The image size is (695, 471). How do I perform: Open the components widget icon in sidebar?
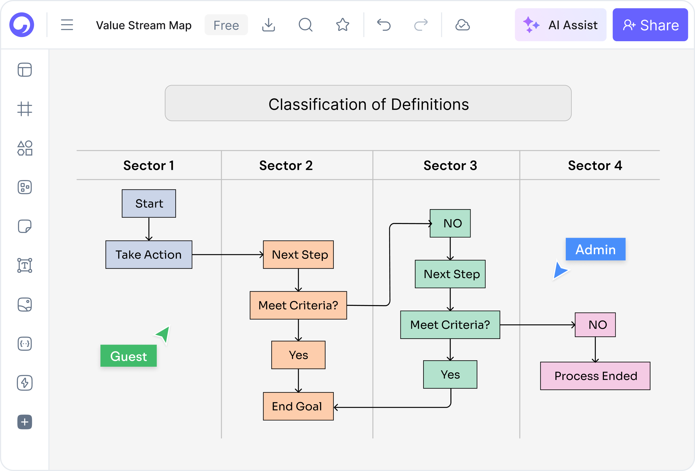click(25, 187)
